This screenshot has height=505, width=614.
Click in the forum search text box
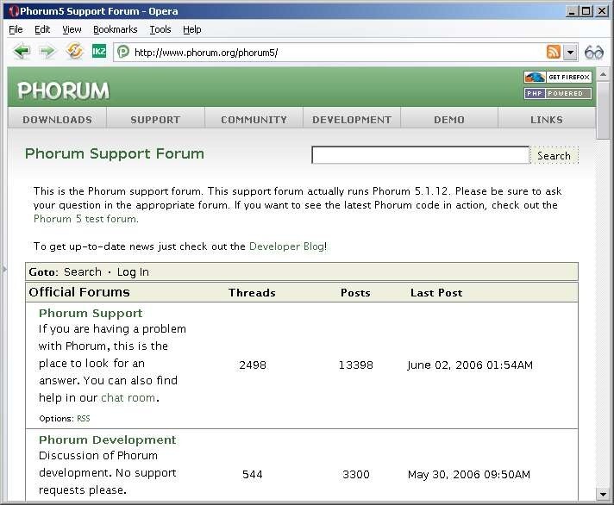click(x=420, y=155)
